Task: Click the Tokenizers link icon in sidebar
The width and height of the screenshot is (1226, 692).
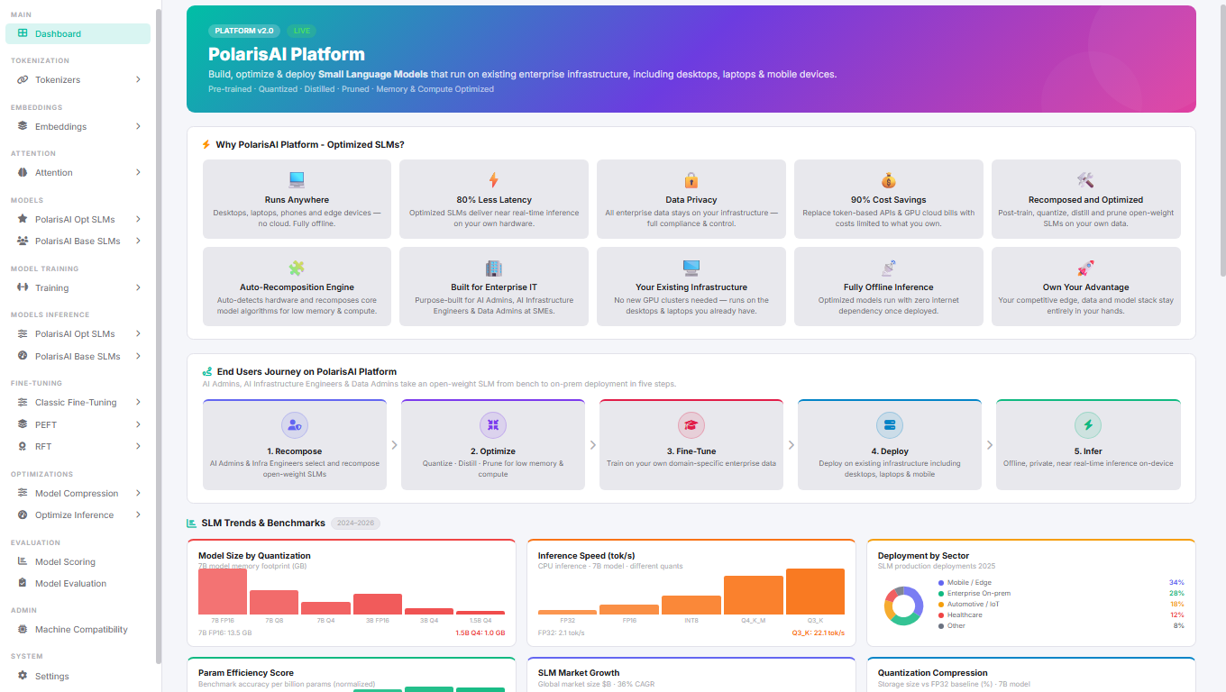Action: (23, 80)
